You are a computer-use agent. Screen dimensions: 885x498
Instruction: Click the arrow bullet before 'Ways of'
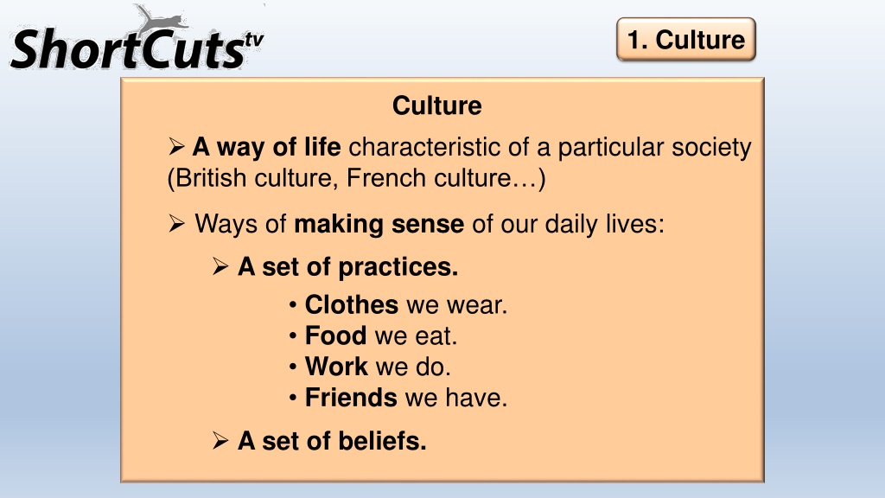pyautogui.click(x=176, y=224)
